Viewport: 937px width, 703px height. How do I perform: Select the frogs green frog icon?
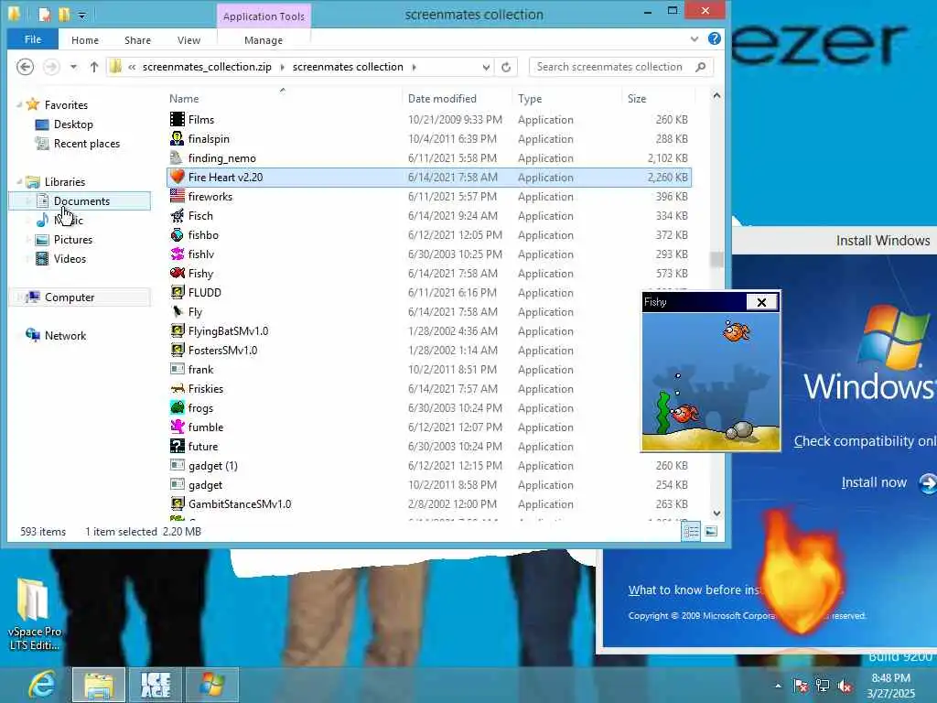point(177,407)
